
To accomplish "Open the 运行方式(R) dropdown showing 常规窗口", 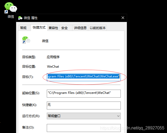I will [84, 116].
